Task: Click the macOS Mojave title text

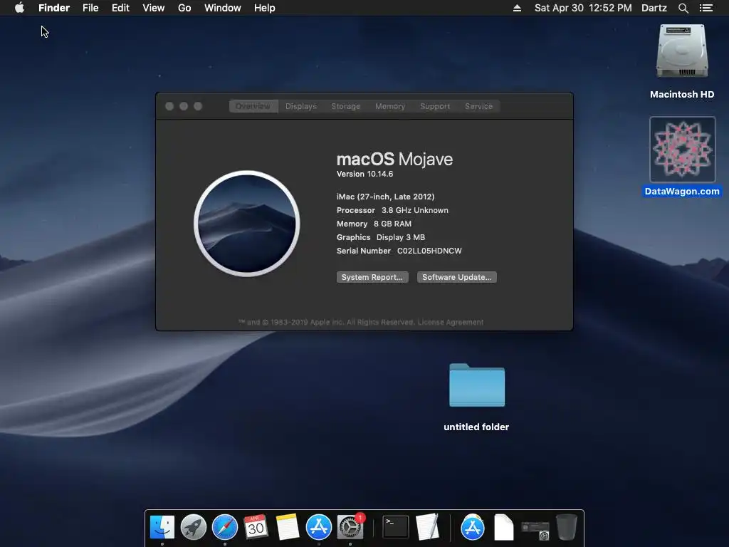Action: pos(394,159)
